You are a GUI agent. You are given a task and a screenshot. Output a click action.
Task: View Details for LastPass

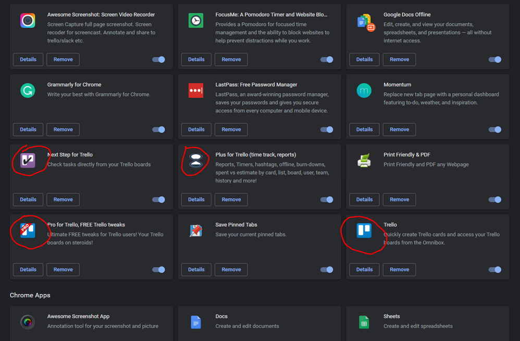click(196, 129)
